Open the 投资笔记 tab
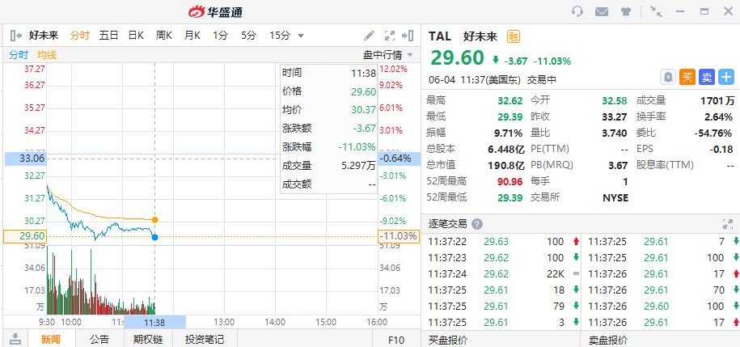 [x=205, y=340]
